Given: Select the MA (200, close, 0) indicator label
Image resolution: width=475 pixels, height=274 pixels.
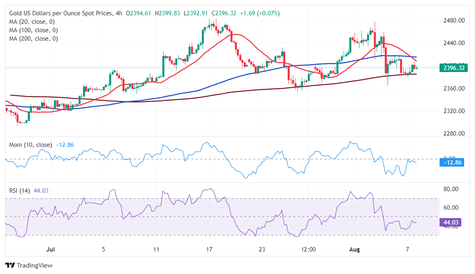Looking at the screenshot, I should pyautogui.click(x=33, y=39).
